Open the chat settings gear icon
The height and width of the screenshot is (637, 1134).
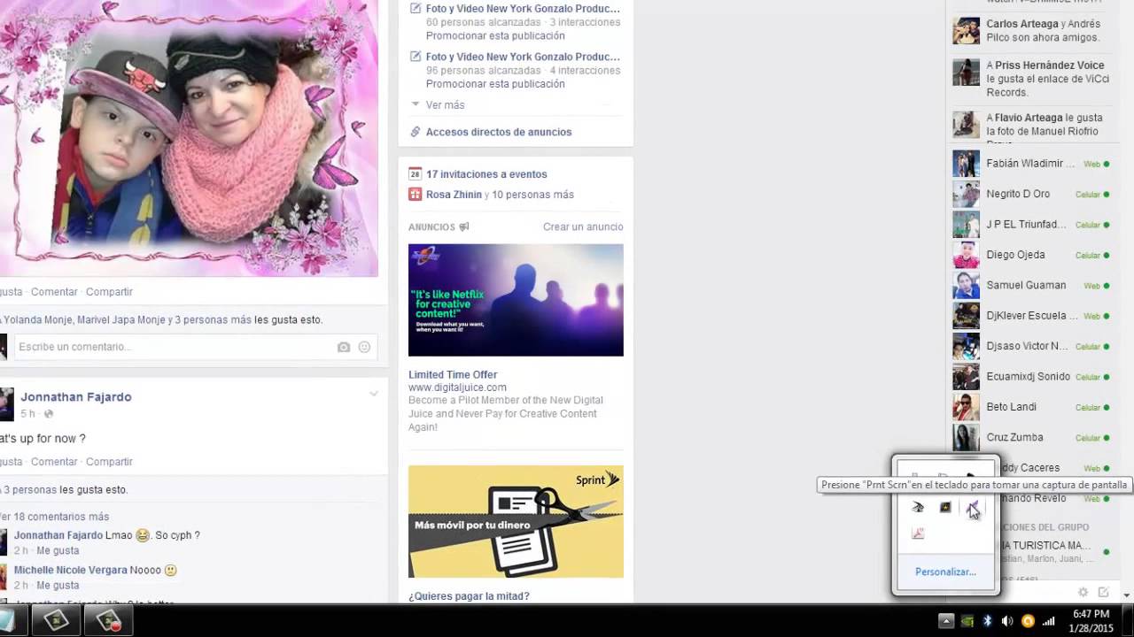(x=1083, y=592)
